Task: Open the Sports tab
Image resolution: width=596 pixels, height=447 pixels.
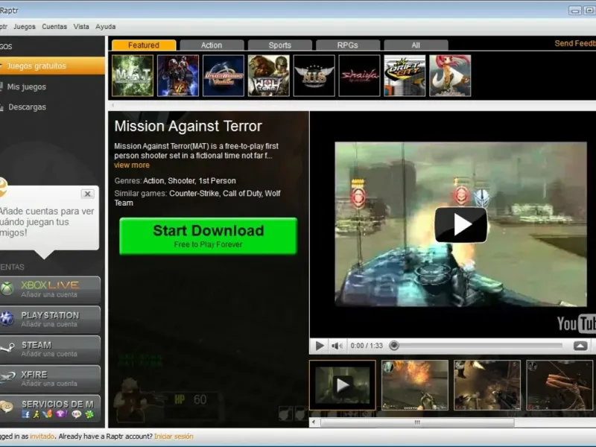Action: tap(280, 45)
